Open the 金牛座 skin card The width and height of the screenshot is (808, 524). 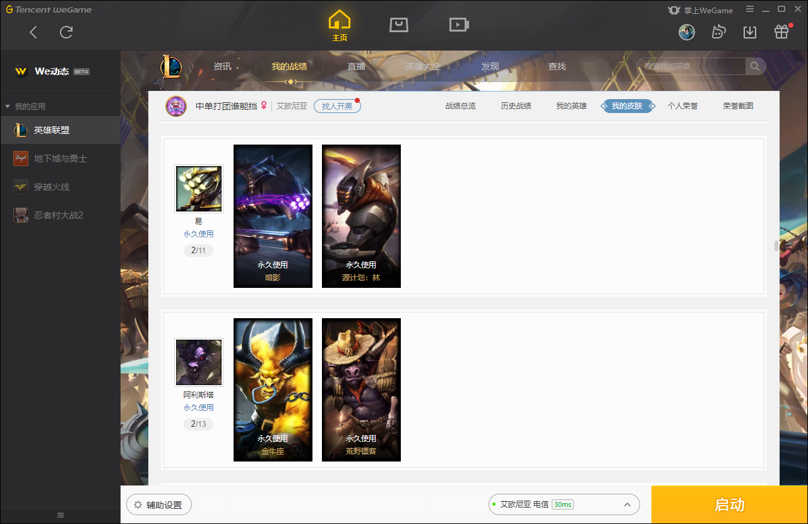(273, 390)
